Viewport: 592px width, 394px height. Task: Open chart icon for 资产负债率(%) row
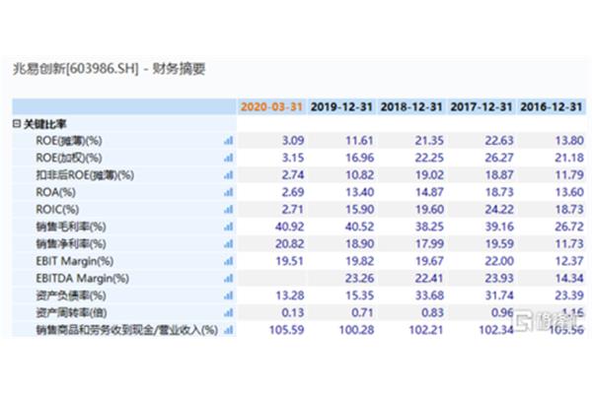229,295
